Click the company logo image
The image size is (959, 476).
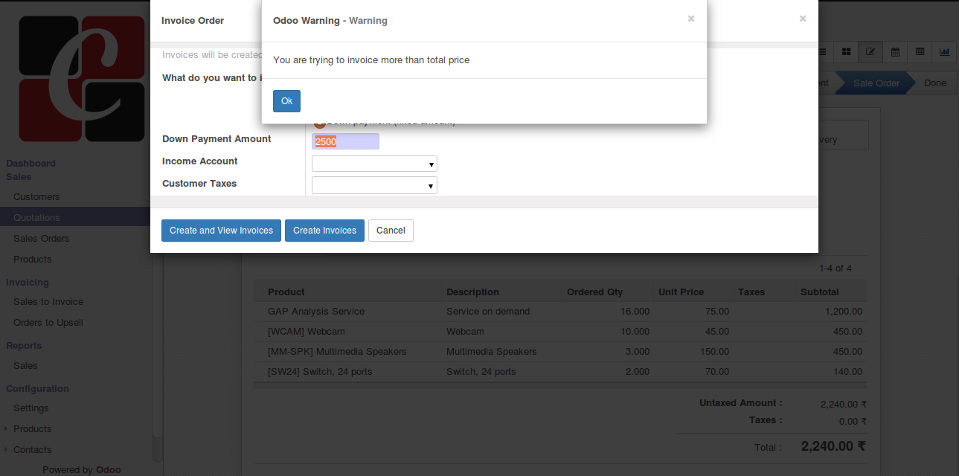tap(82, 79)
